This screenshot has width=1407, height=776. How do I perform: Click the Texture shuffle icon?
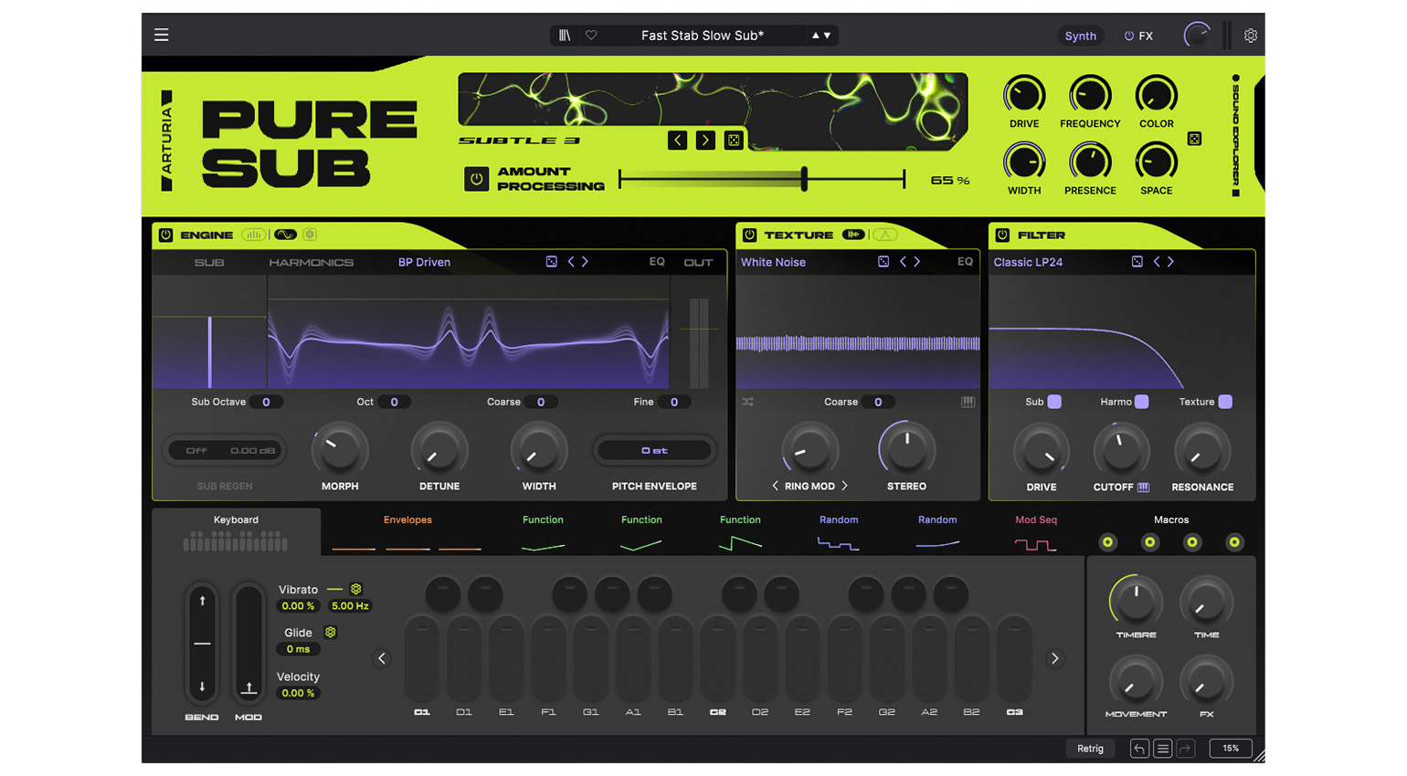click(x=747, y=402)
